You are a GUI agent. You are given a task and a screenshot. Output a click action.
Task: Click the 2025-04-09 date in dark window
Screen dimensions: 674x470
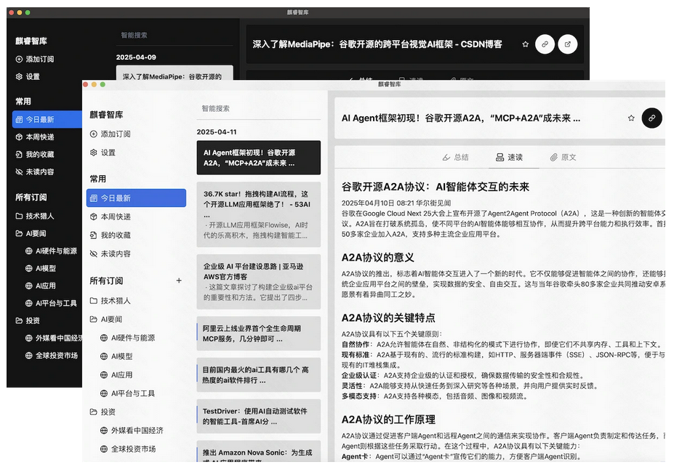pyautogui.click(x=136, y=57)
